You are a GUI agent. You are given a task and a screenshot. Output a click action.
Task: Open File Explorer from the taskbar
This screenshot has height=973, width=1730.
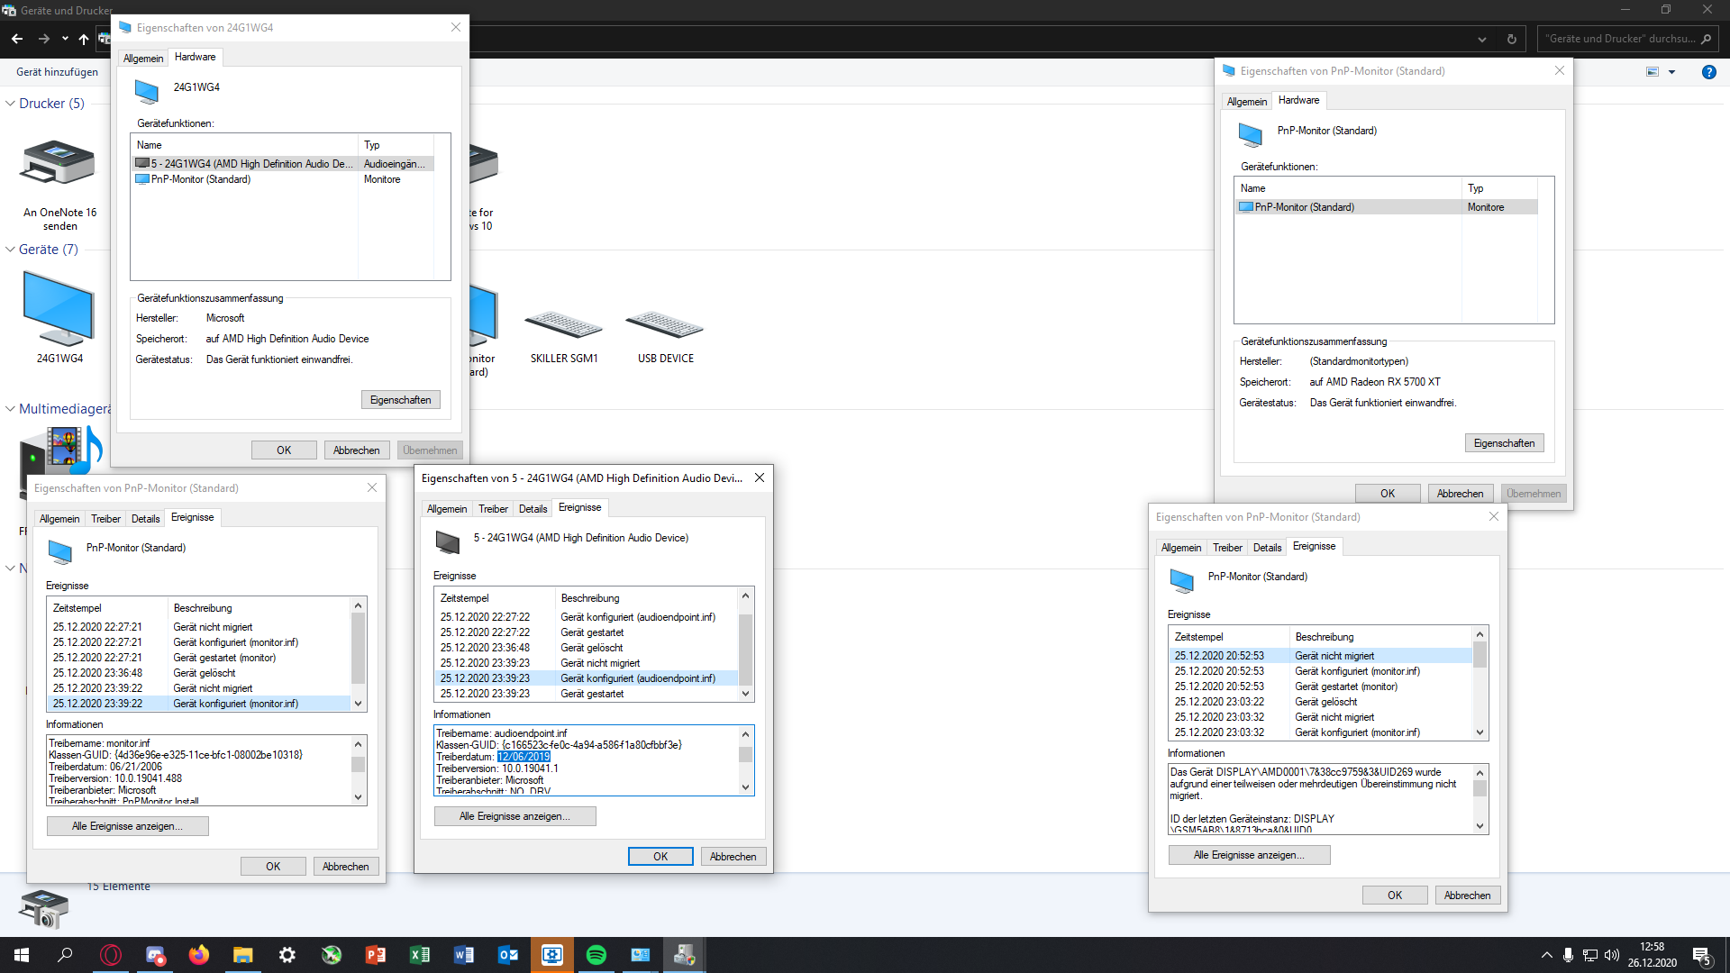(x=243, y=955)
